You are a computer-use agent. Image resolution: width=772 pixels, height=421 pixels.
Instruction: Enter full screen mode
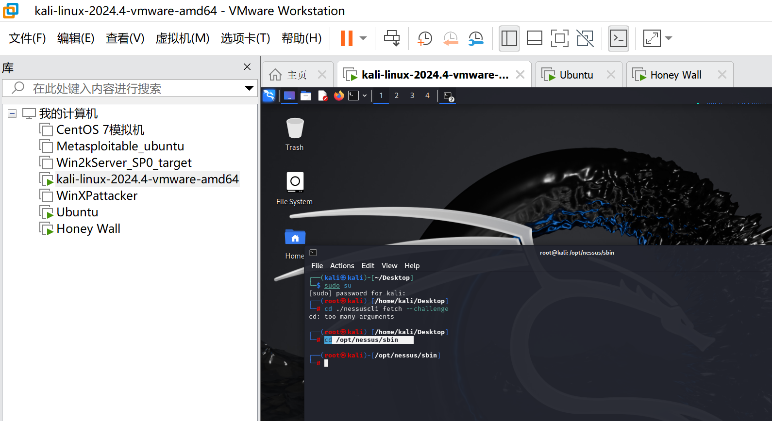tap(560, 38)
